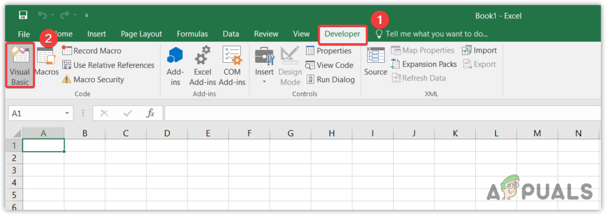Open Expansion Packs

point(424,64)
